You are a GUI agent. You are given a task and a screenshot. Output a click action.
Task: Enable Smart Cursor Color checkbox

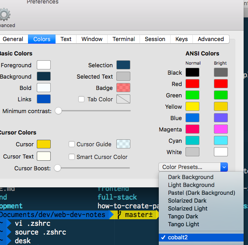coord(72,157)
